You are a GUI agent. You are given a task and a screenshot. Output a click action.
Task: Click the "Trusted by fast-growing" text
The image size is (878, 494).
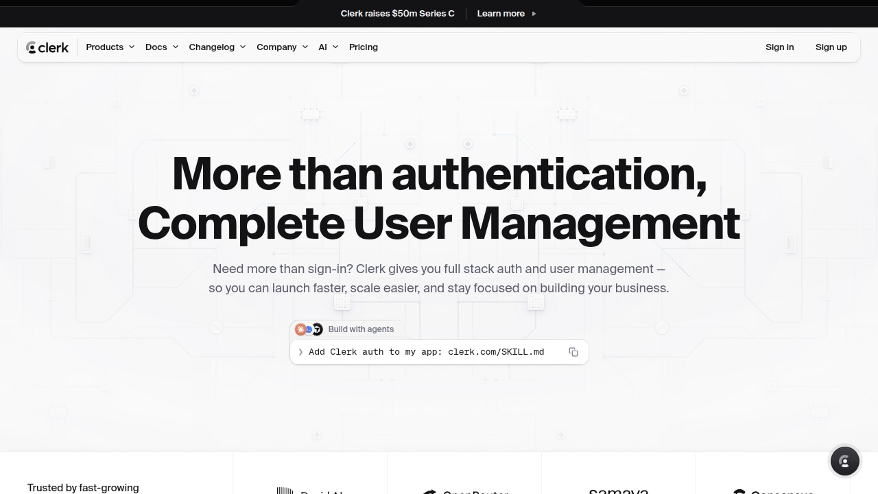click(x=83, y=487)
